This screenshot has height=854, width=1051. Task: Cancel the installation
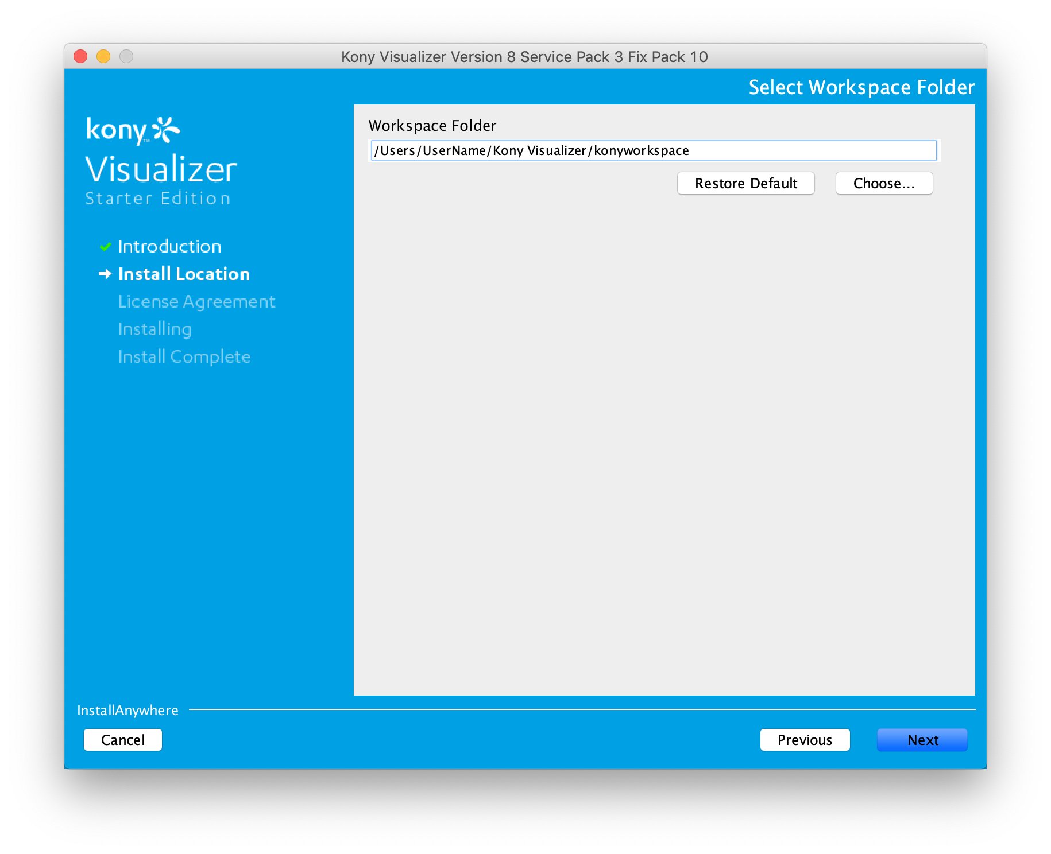pyautogui.click(x=123, y=740)
